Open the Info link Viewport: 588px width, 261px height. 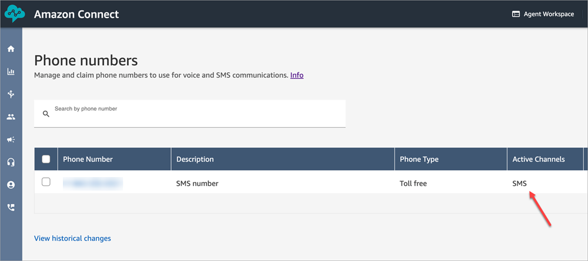click(x=297, y=75)
